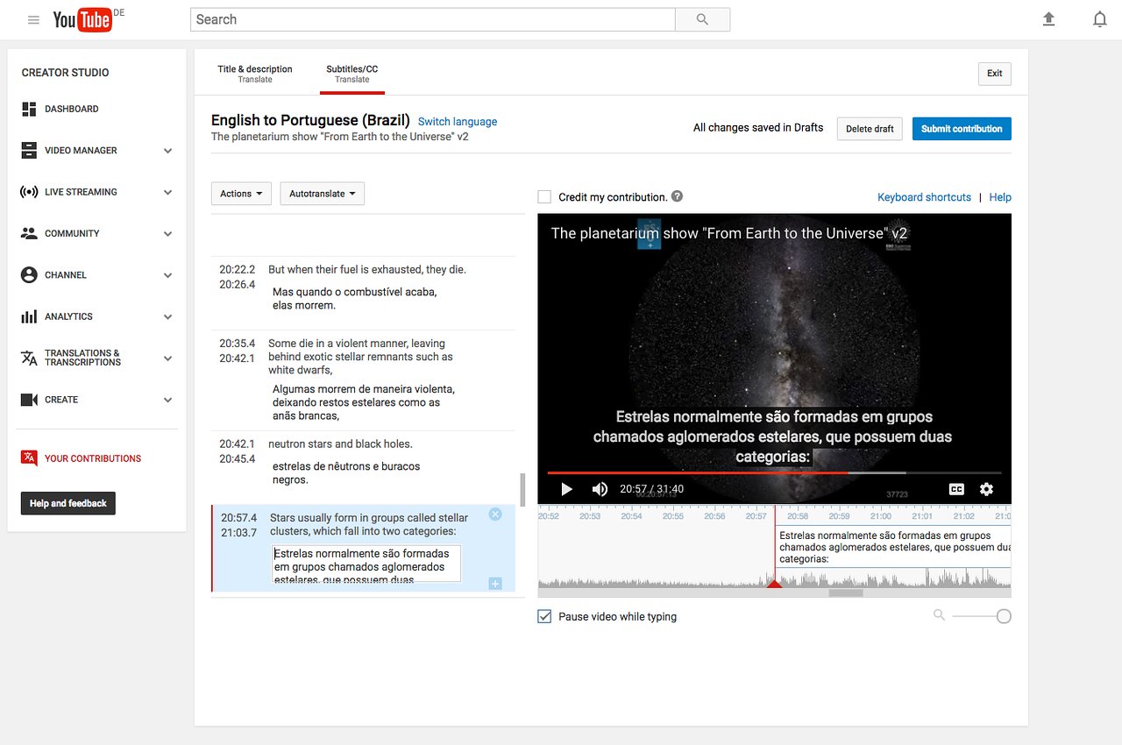The width and height of the screenshot is (1122, 745).
Task: Play the video in the player
Action: click(x=566, y=489)
